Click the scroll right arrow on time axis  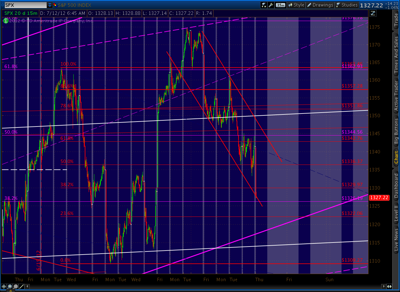click(x=384, y=286)
